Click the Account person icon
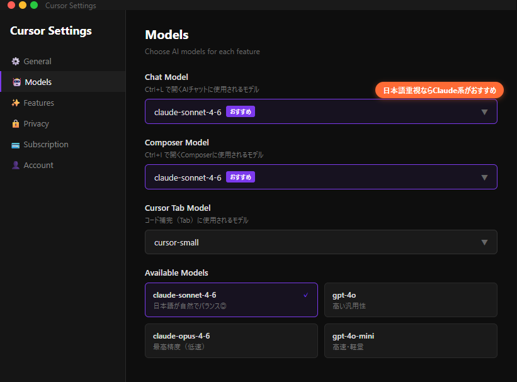This screenshot has height=382, width=517. click(x=16, y=166)
